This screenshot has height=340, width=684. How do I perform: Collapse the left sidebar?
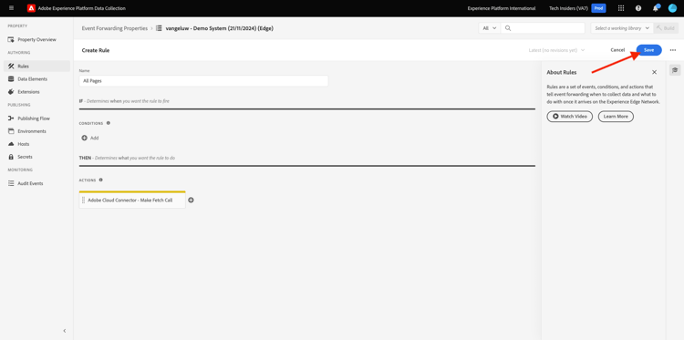(65, 331)
